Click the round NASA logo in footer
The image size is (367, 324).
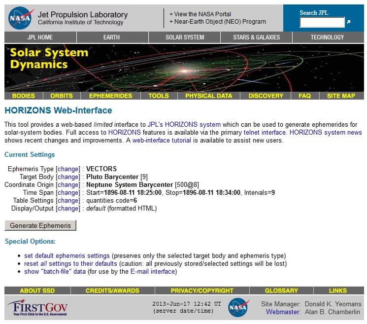pyautogui.click(x=238, y=307)
